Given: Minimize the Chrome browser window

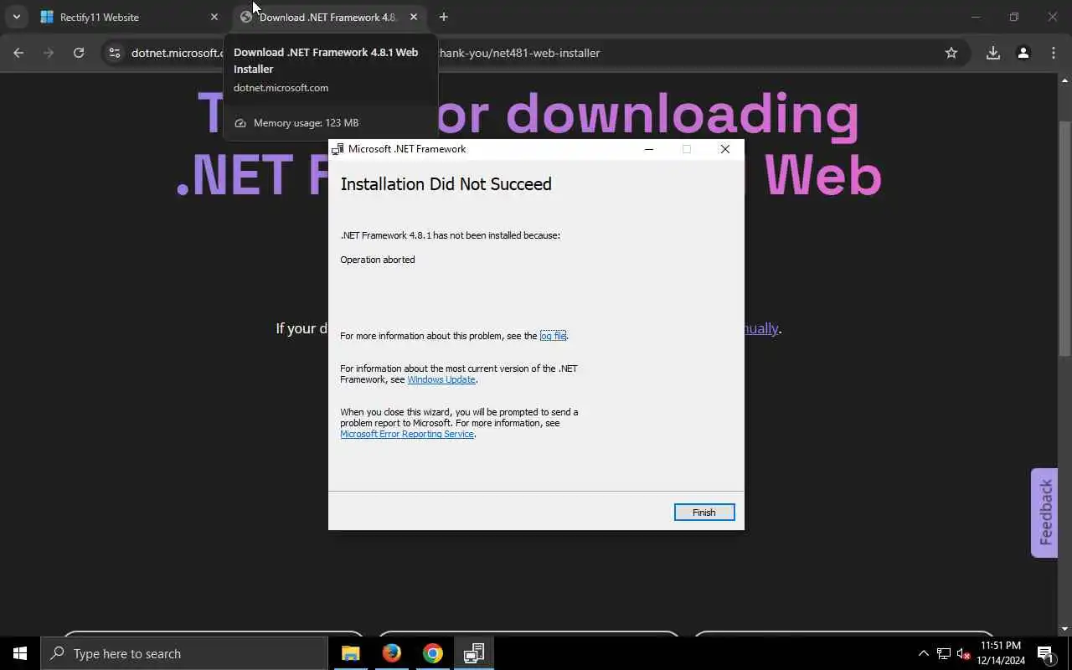Looking at the screenshot, I should tap(975, 17).
